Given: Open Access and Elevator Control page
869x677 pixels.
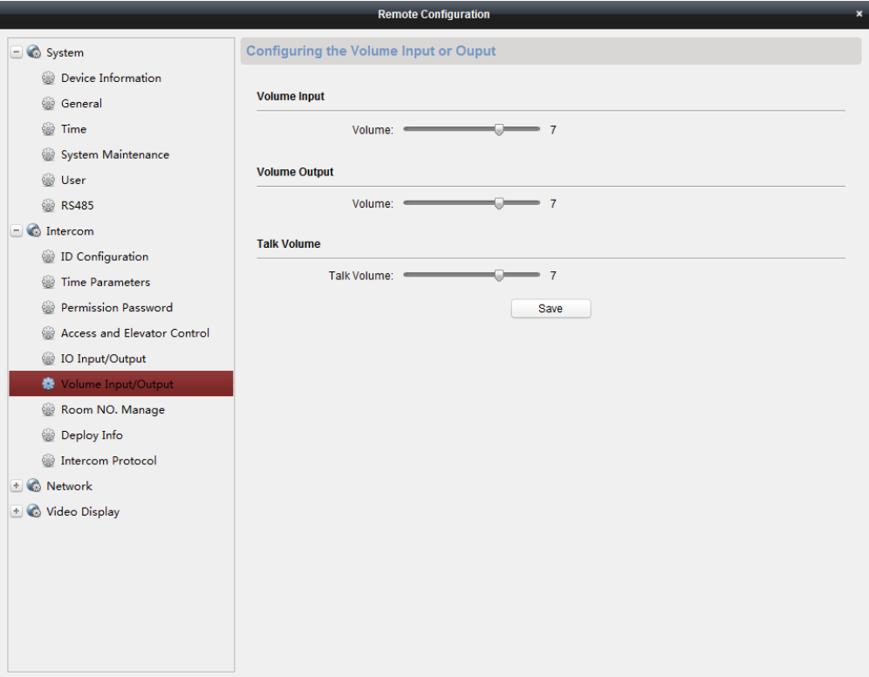Looking at the screenshot, I should click(x=134, y=333).
